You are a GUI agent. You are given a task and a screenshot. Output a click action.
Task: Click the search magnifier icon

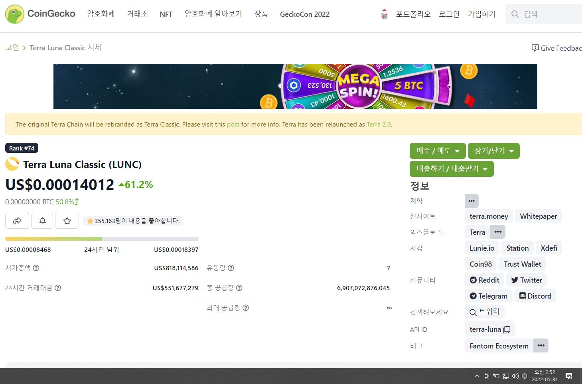(515, 14)
